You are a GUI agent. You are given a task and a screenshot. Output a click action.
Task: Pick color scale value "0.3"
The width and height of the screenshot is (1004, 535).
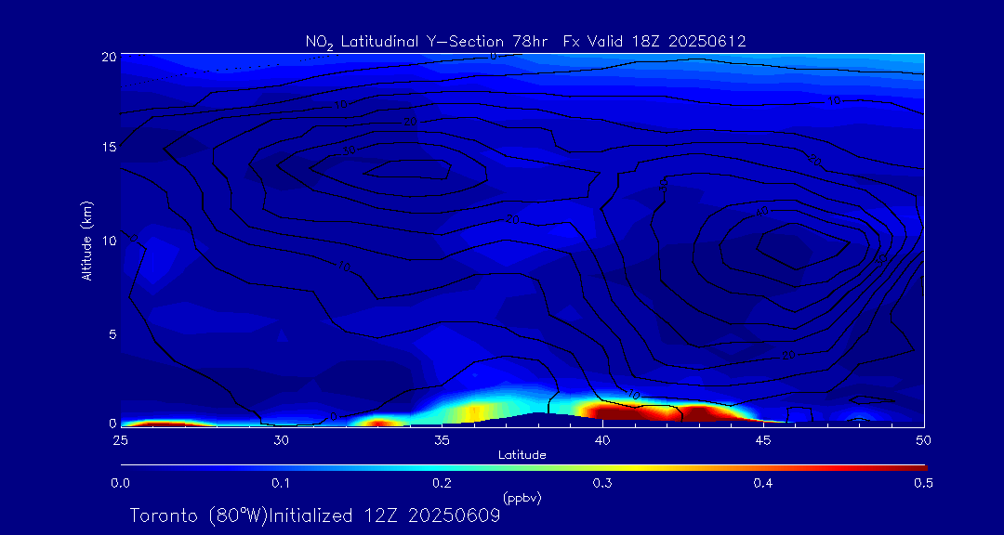602,483
